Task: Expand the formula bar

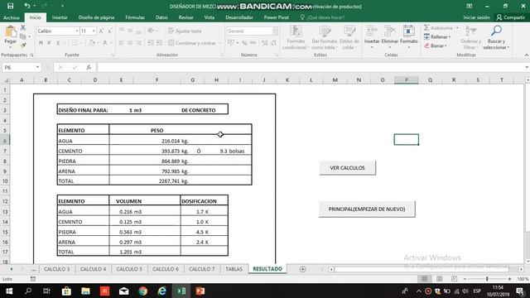Action: pos(527,67)
